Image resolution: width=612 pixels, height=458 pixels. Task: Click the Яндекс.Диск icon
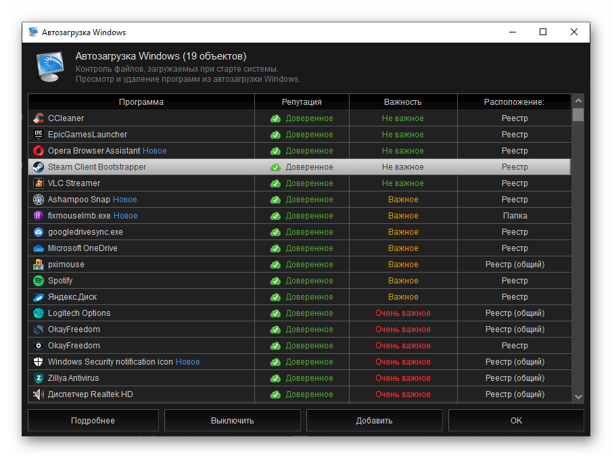pyautogui.click(x=39, y=297)
